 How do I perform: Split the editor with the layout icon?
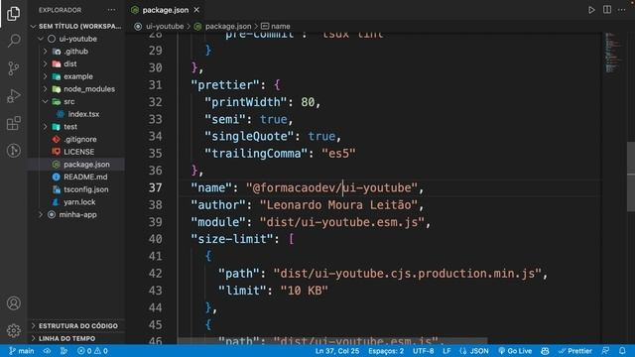coord(606,10)
